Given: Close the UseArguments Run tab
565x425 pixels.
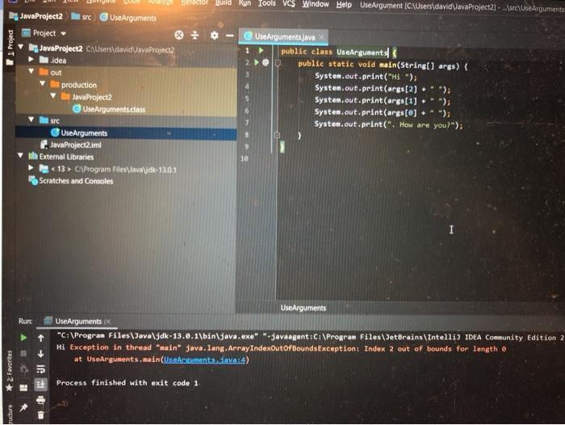Looking at the screenshot, I should (108, 321).
